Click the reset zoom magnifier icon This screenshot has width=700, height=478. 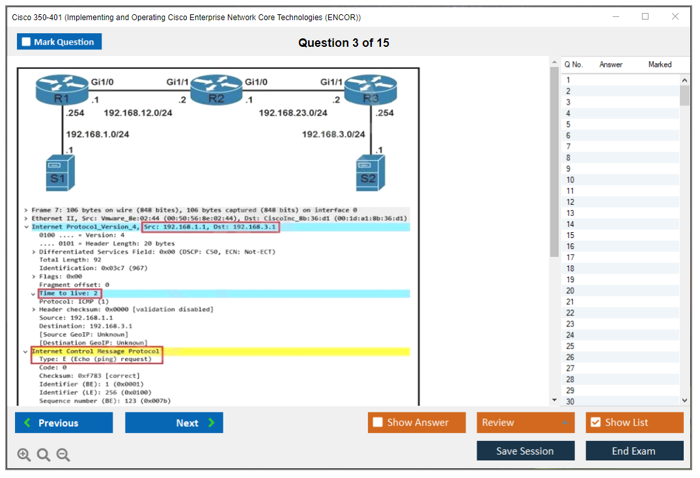coord(44,455)
